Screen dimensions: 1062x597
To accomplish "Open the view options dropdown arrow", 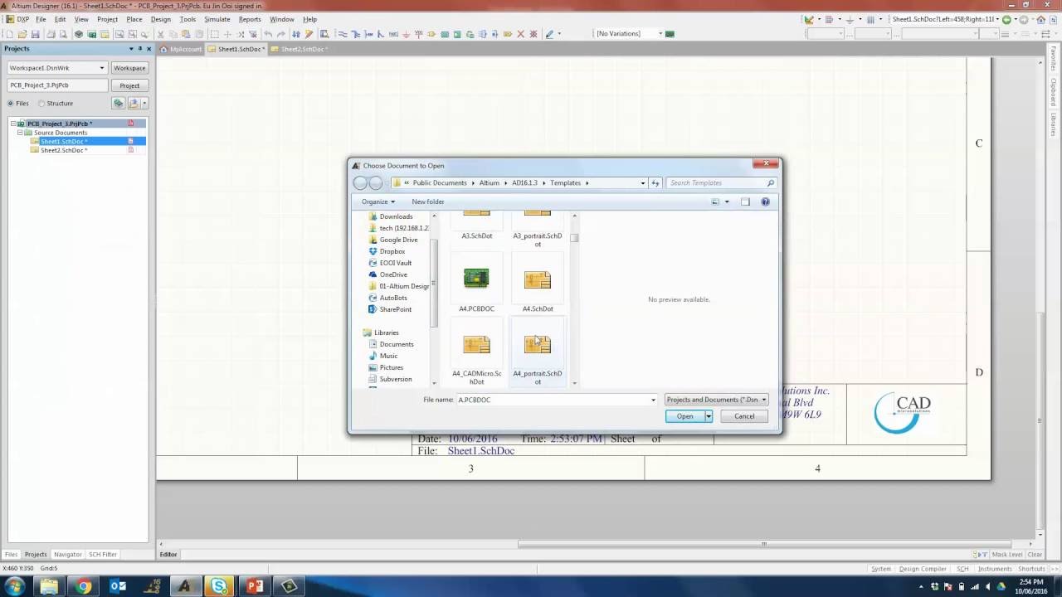I will (727, 201).
